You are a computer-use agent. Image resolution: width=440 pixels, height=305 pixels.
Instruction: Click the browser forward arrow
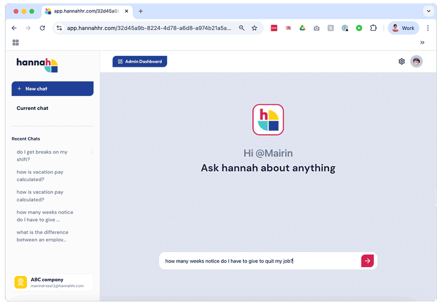click(x=28, y=28)
